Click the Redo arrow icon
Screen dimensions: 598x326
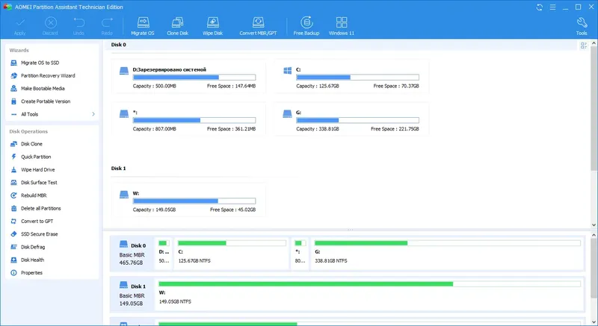tap(107, 23)
